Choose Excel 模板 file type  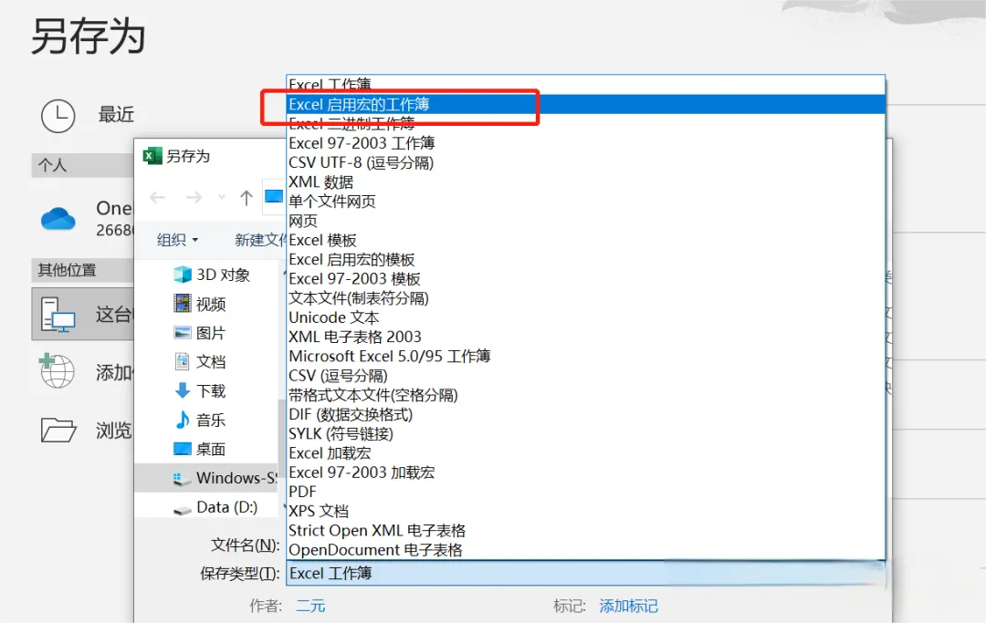pos(585,241)
